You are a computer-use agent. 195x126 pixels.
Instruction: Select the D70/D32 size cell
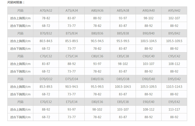click(46, 79)
